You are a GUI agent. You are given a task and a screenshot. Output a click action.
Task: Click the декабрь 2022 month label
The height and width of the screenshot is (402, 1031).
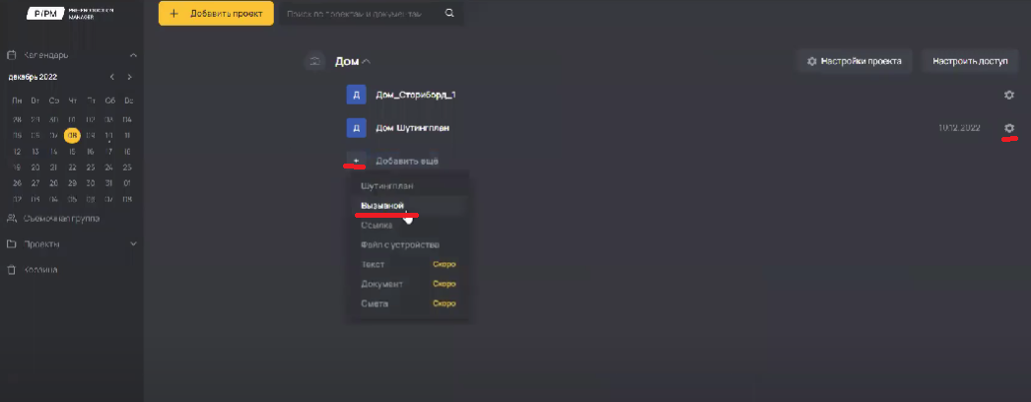(x=33, y=77)
